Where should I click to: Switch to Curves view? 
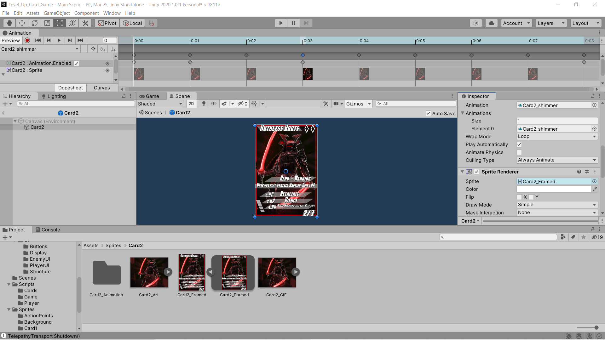(x=102, y=88)
